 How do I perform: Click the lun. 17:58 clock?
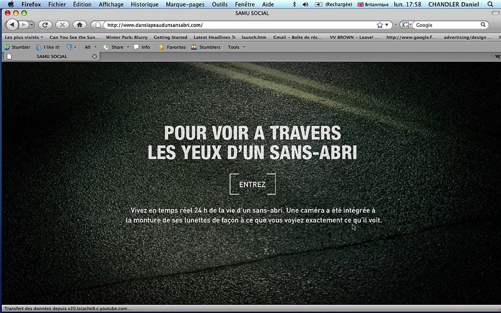(x=407, y=4)
